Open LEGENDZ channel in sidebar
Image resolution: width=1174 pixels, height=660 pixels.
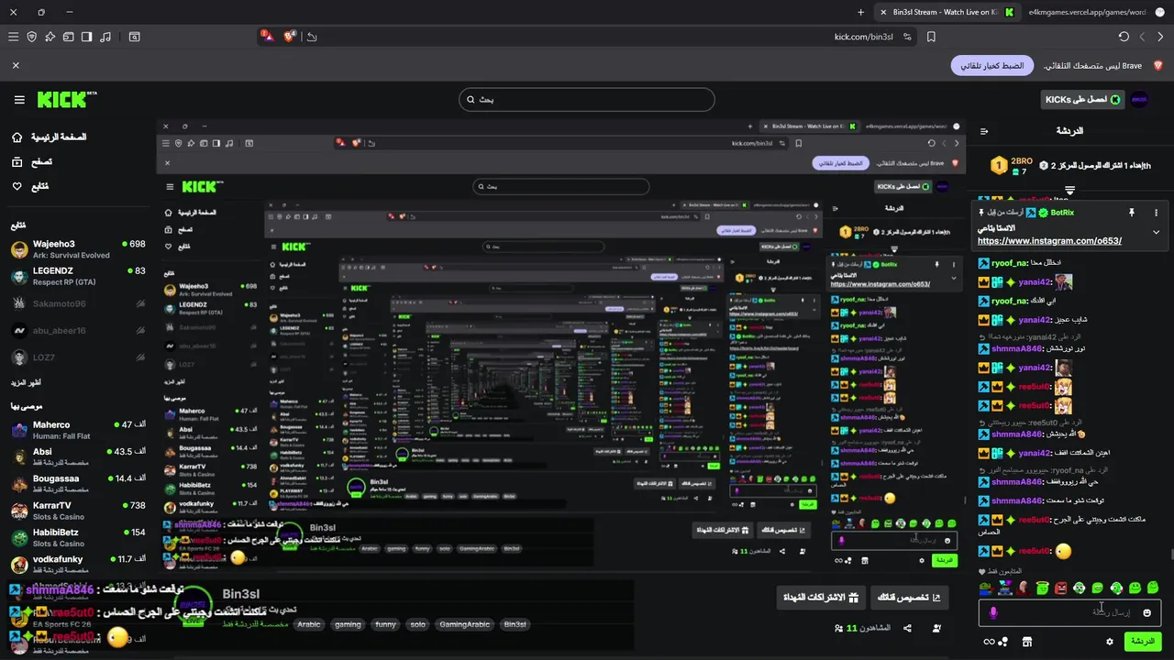pyautogui.click(x=78, y=276)
